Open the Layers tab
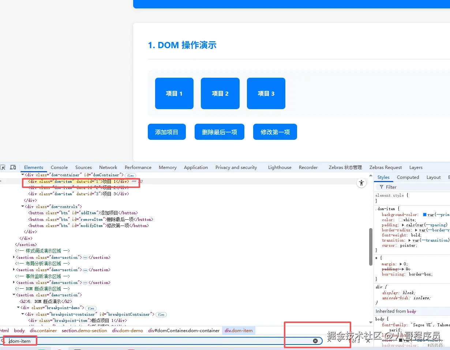The height and width of the screenshot is (350, 450). click(x=416, y=167)
